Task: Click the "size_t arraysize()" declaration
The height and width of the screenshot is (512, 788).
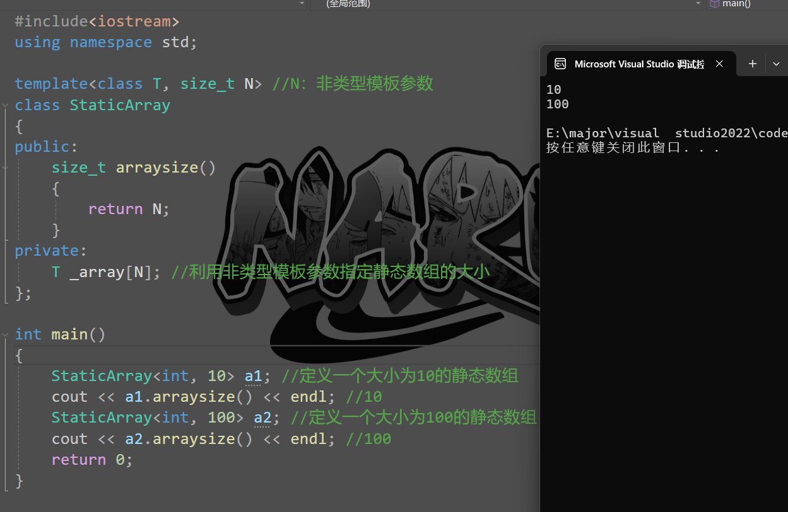Action: point(134,168)
